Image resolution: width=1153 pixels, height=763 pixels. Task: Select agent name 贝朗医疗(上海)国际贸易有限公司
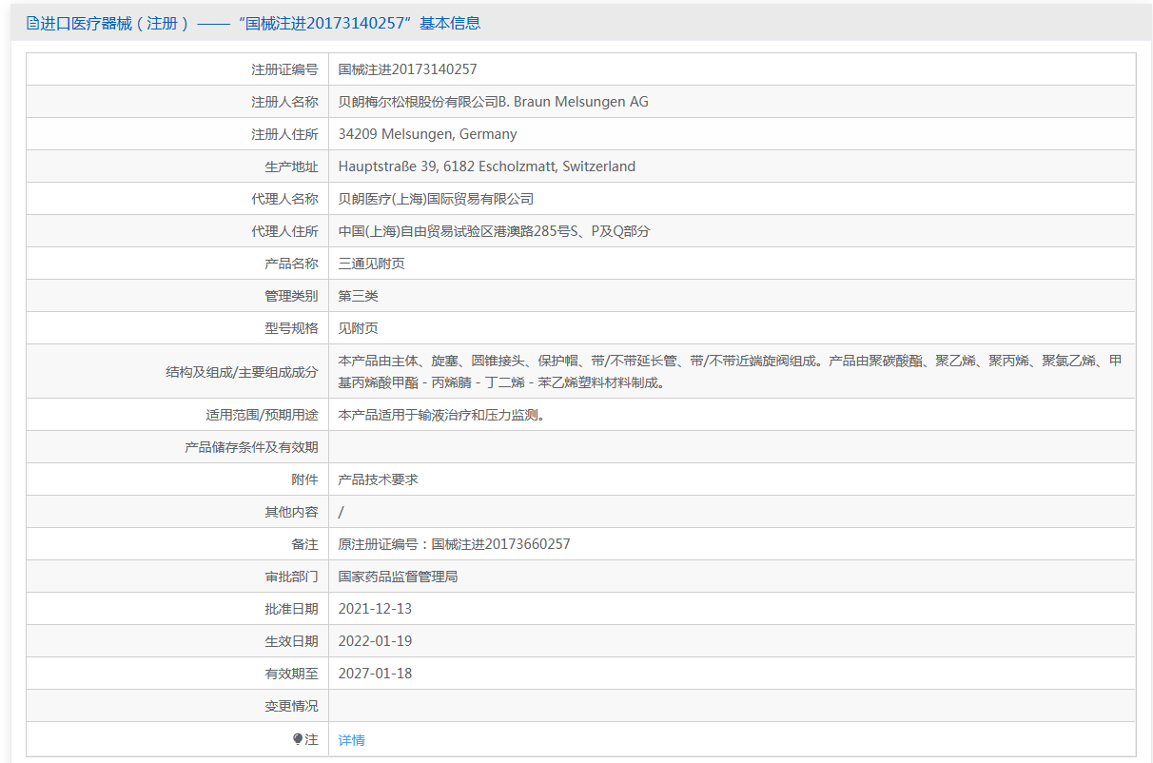436,199
